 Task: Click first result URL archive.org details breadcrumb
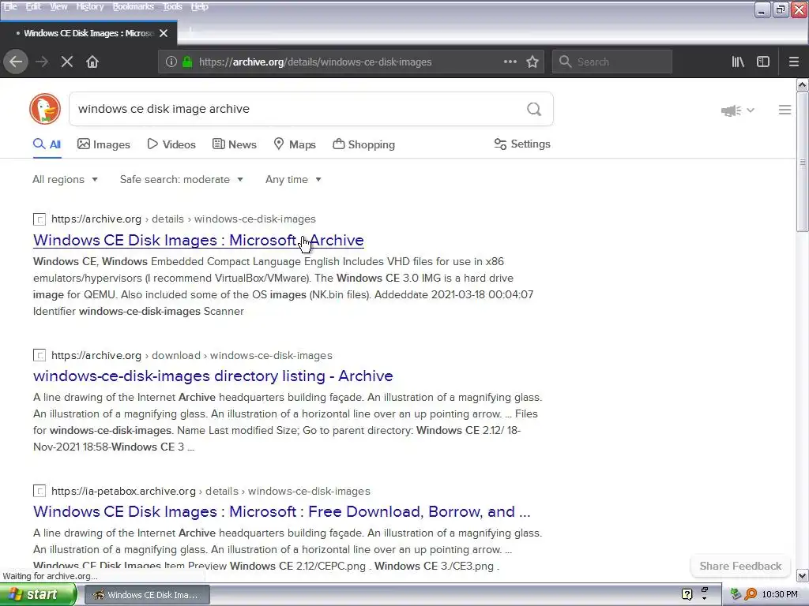click(x=183, y=219)
